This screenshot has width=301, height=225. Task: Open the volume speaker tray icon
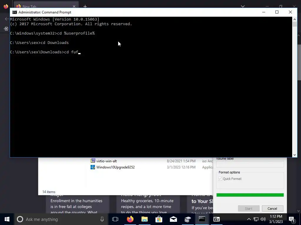pyautogui.click(x=263, y=219)
